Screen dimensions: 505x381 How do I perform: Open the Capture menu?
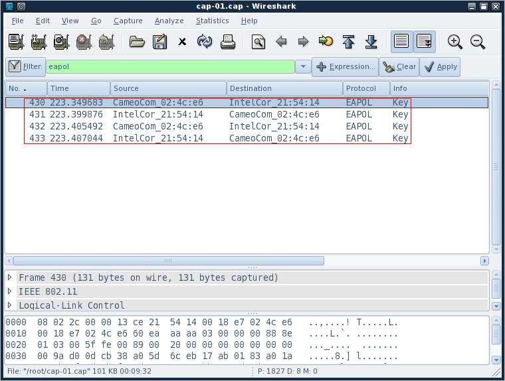(128, 21)
